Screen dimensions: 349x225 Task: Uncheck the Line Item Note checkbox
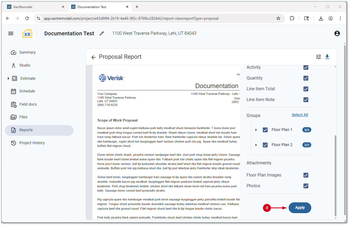(306, 100)
